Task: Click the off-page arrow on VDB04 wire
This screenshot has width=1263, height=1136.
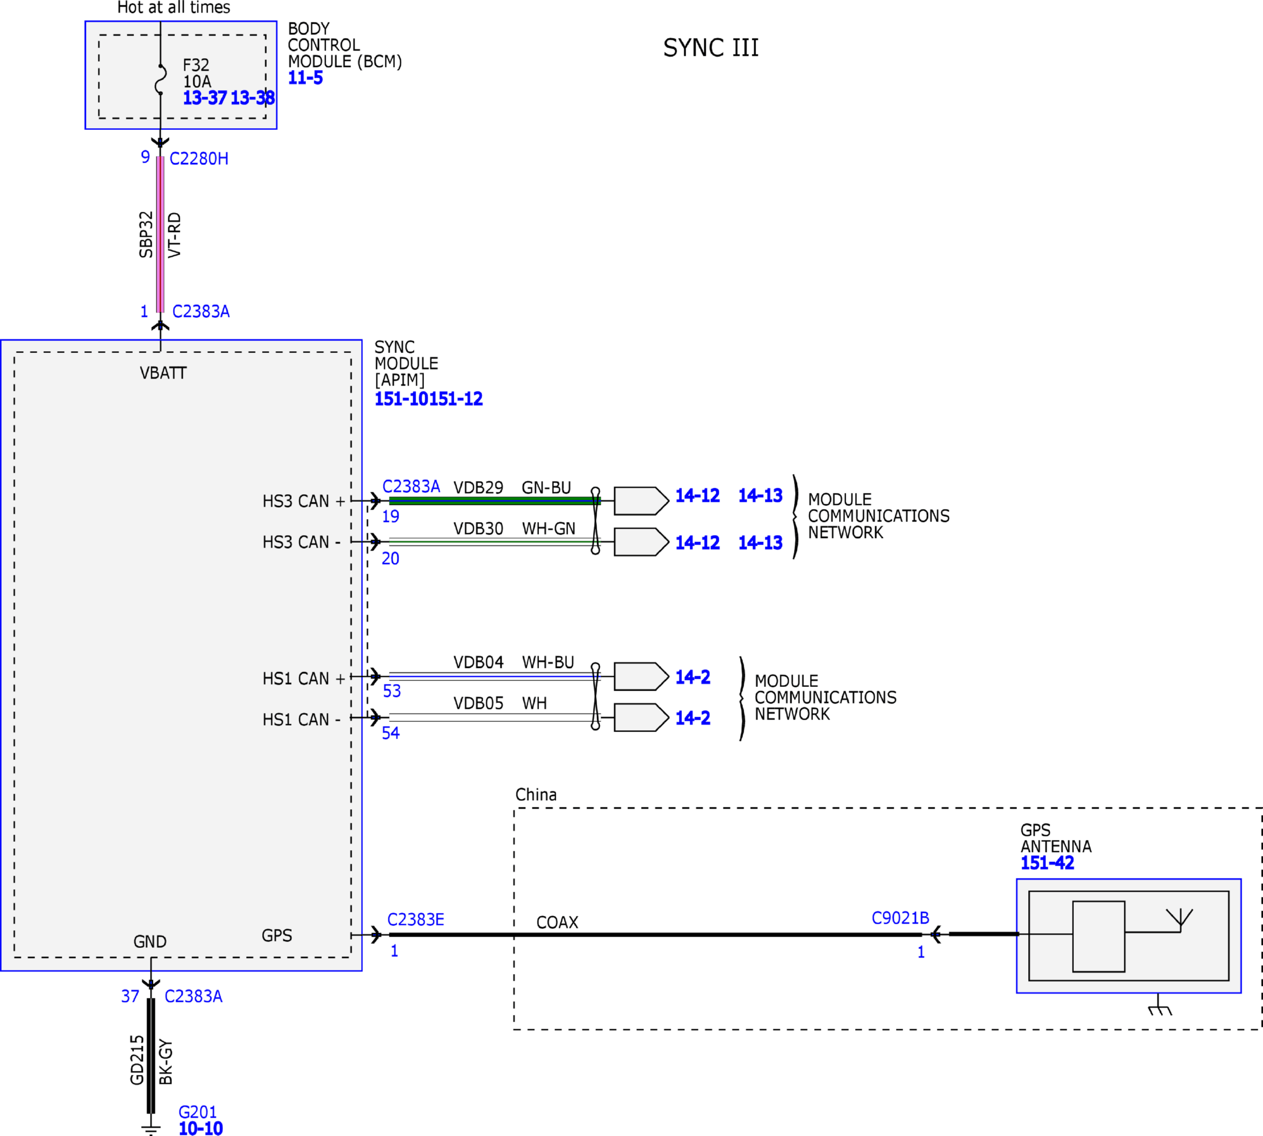Action: (x=641, y=677)
